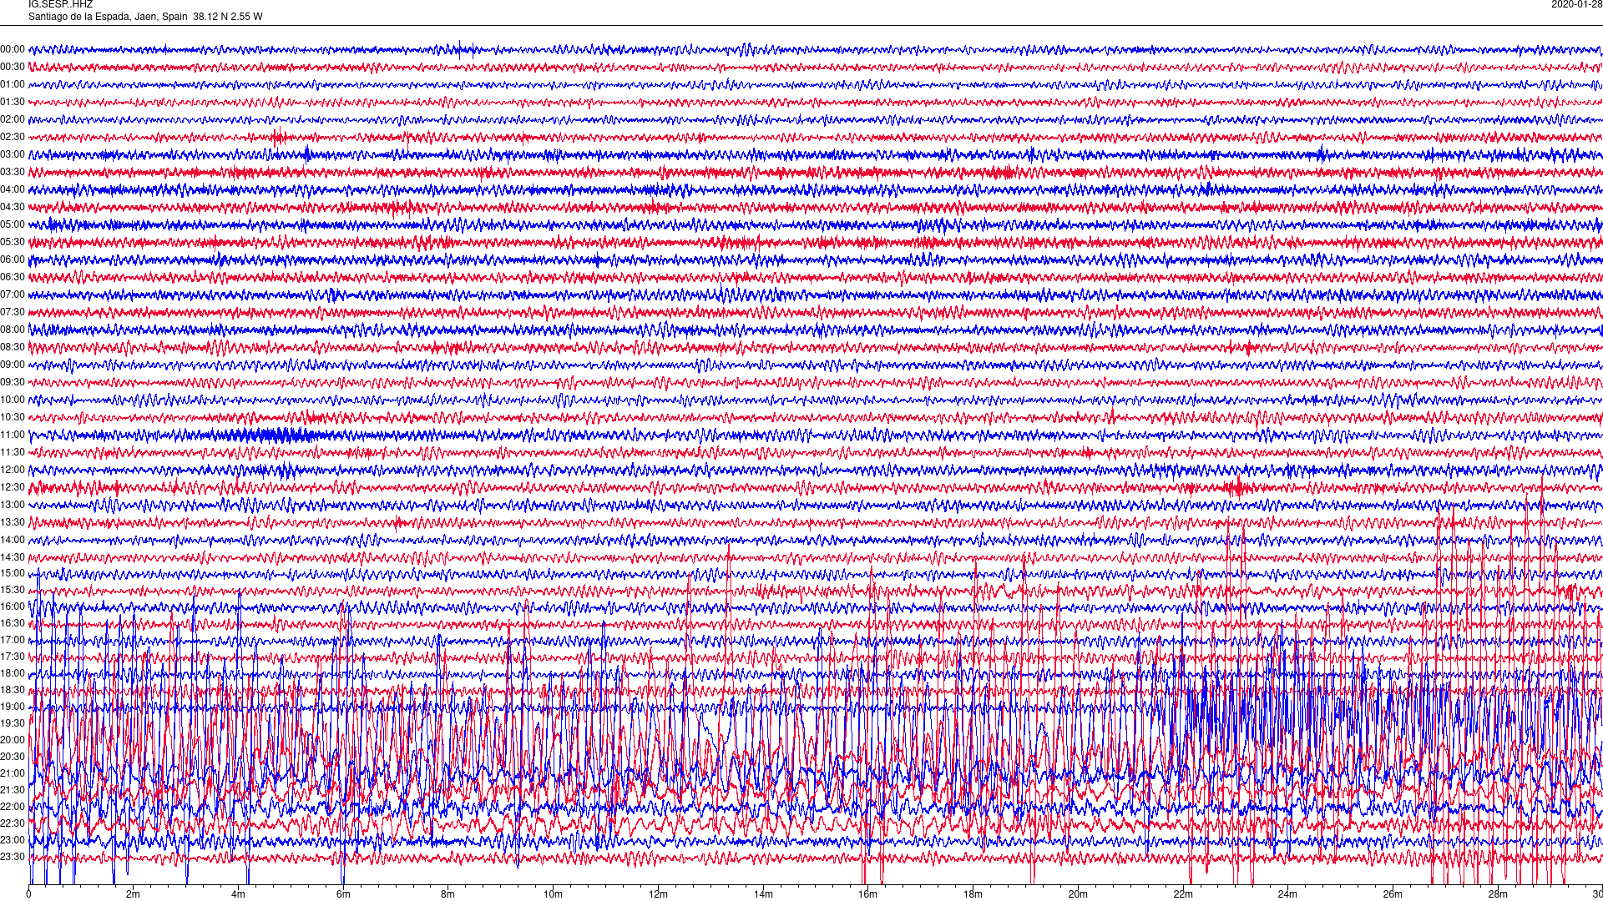Click the 4m time axis tick

click(x=239, y=894)
